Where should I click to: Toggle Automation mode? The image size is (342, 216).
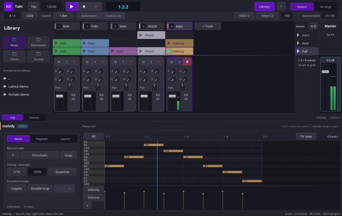tap(89, 16)
